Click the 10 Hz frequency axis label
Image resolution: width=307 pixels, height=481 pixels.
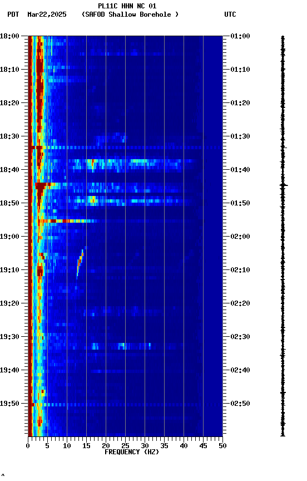(67, 446)
